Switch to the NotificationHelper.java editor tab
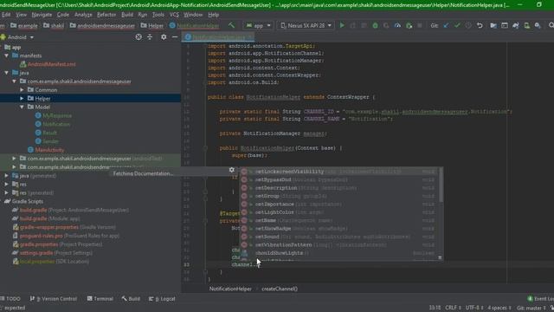The width and height of the screenshot is (554, 312). [x=218, y=37]
